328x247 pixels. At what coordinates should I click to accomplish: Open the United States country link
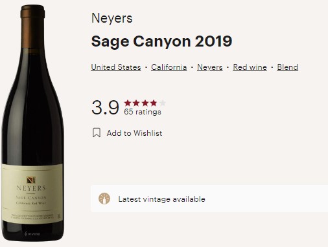(x=116, y=67)
